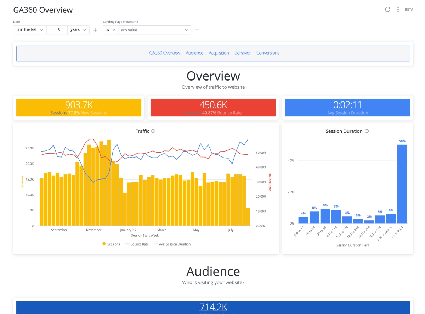Select the 714.2K Audience tile
425x314 pixels.
[x=213, y=307]
